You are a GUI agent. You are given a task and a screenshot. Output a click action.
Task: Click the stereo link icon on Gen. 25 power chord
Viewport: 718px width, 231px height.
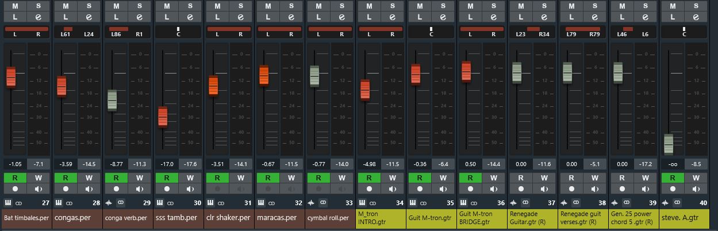[627, 202]
